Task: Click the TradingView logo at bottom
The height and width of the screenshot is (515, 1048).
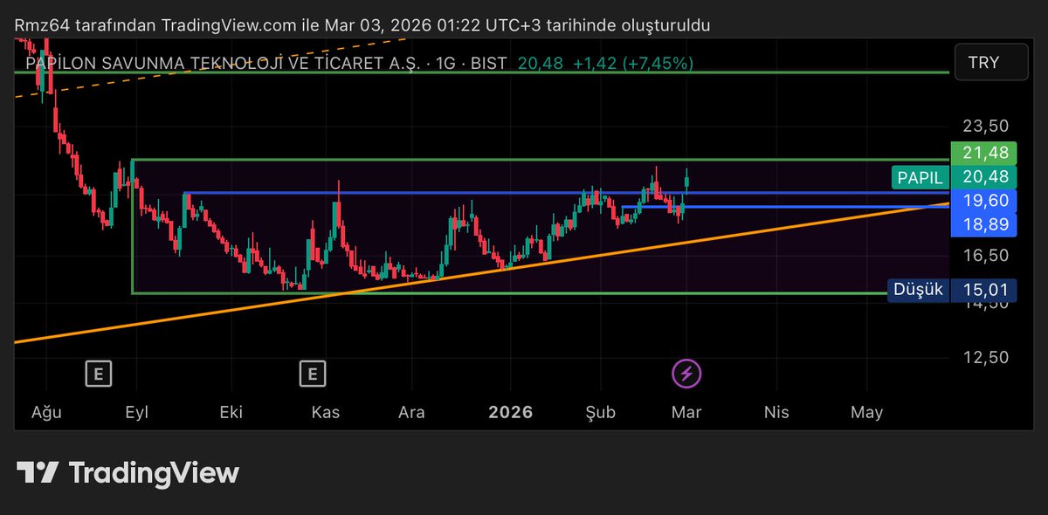Action: 128,473
